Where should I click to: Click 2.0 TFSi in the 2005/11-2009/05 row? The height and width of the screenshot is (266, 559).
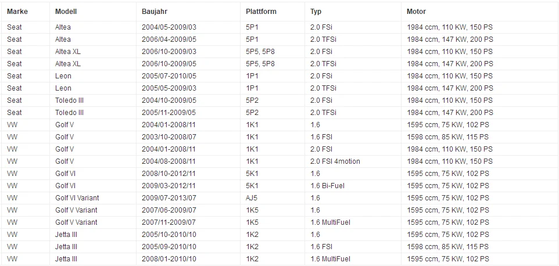323,113
